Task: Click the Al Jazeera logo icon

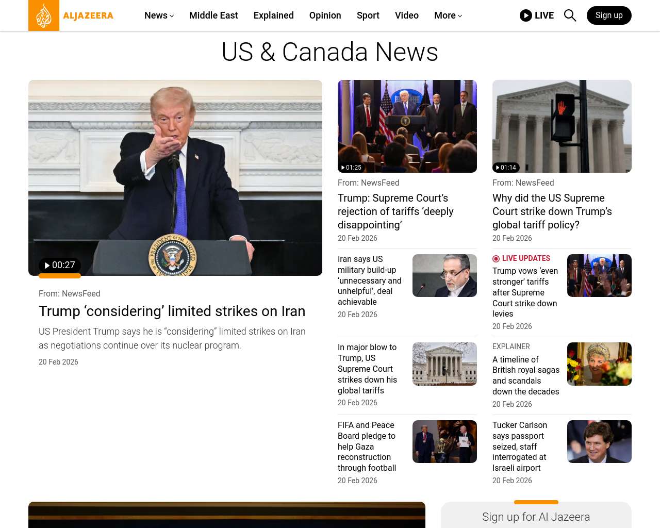Action: tap(44, 15)
